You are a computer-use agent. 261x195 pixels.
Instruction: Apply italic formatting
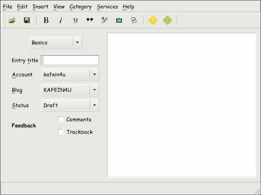61,20
